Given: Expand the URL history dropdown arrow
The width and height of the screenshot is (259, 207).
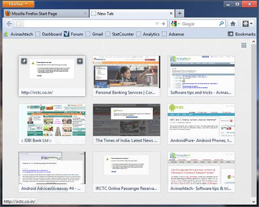Looking at the screenshot, I should pyautogui.click(x=157, y=24).
